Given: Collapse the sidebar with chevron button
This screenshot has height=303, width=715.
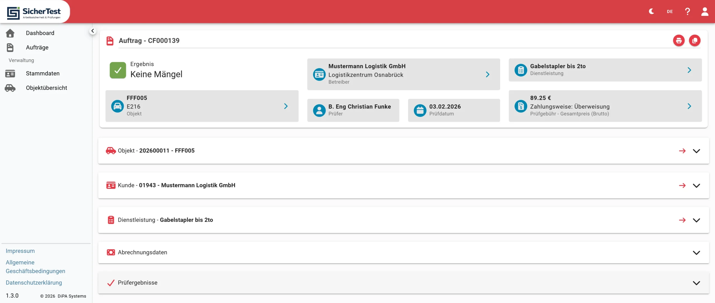Looking at the screenshot, I should click(92, 31).
